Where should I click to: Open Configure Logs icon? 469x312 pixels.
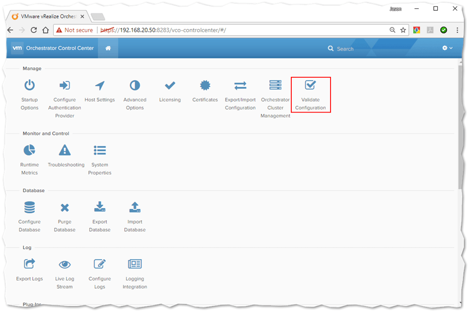pyautogui.click(x=100, y=264)
